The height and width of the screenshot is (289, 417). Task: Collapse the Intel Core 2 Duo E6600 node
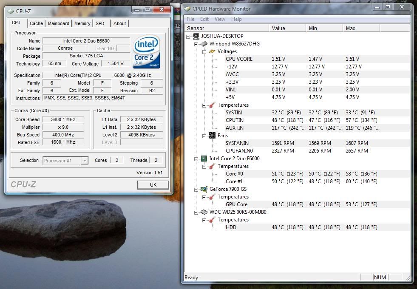(x=196, y=159)
